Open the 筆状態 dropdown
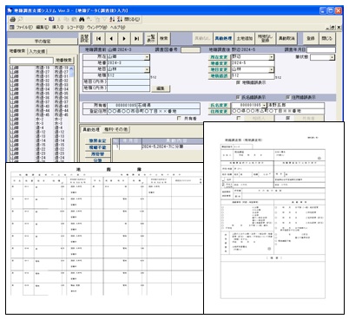 (x=332, y=57)
